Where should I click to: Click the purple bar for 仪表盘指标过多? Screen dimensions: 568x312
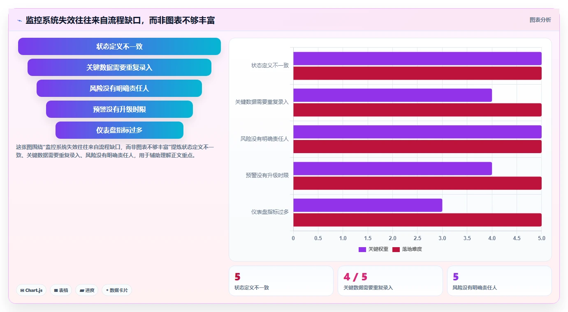click(368, 205)
